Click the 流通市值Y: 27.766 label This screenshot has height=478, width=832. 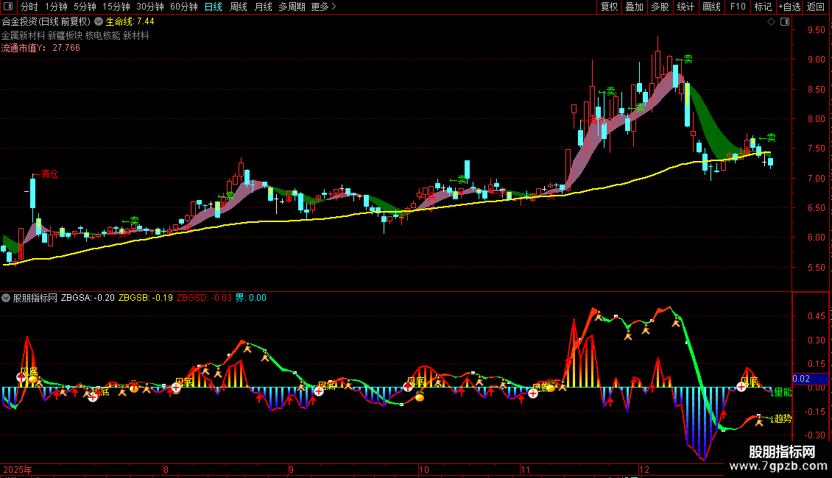[40, 48]
